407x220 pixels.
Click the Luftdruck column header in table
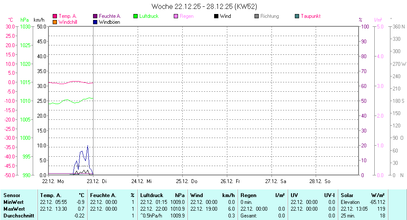pos(152,195)
